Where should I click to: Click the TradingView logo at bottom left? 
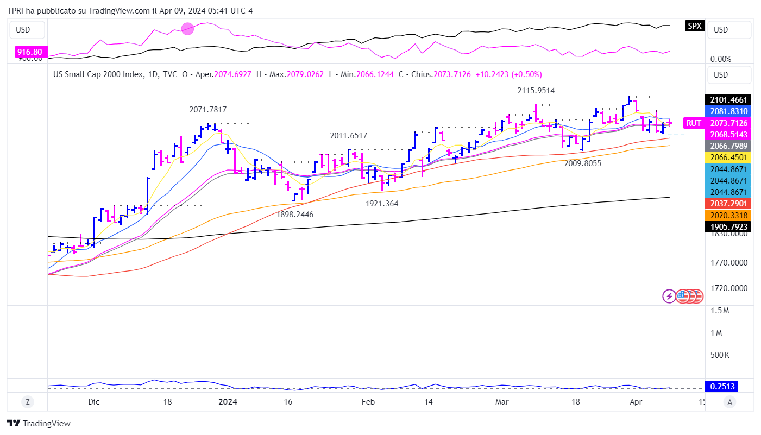(x=39, y=423)
